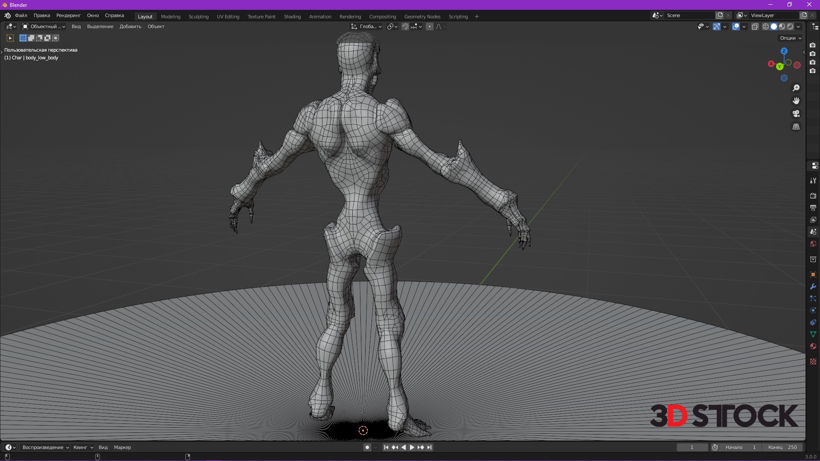Open the Объектный mode dropdown

click(x=44, y=26)
